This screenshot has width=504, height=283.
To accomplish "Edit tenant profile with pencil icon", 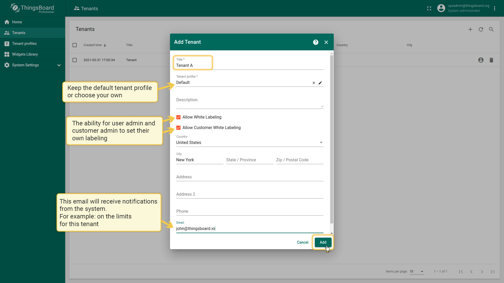I will pos(320,83).
